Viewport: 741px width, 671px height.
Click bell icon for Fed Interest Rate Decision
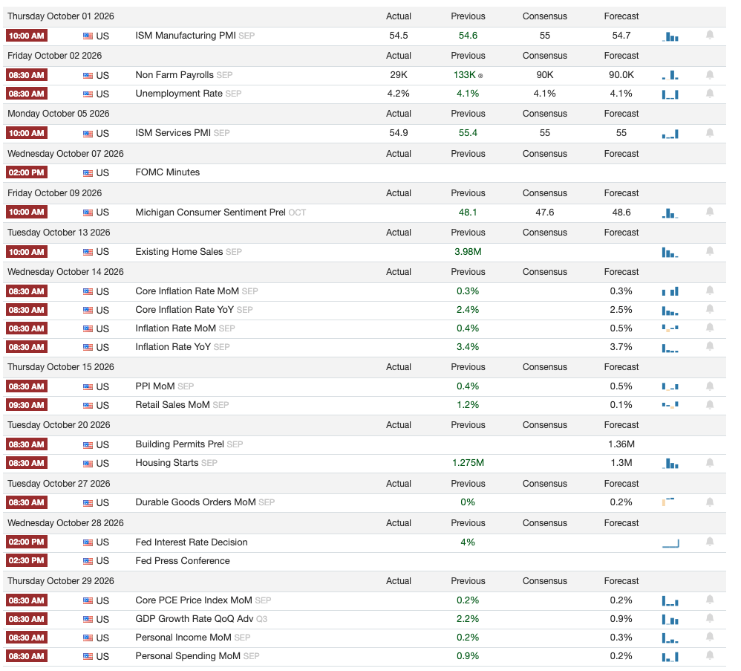point(709,542)
